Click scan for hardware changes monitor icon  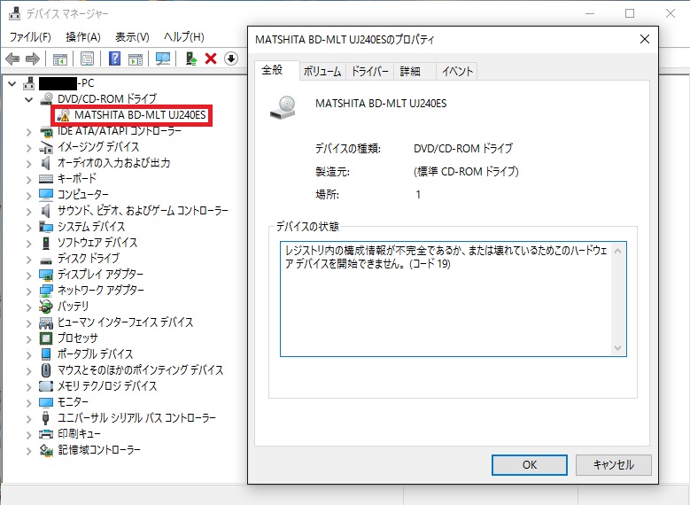click(x=163, y=58)
